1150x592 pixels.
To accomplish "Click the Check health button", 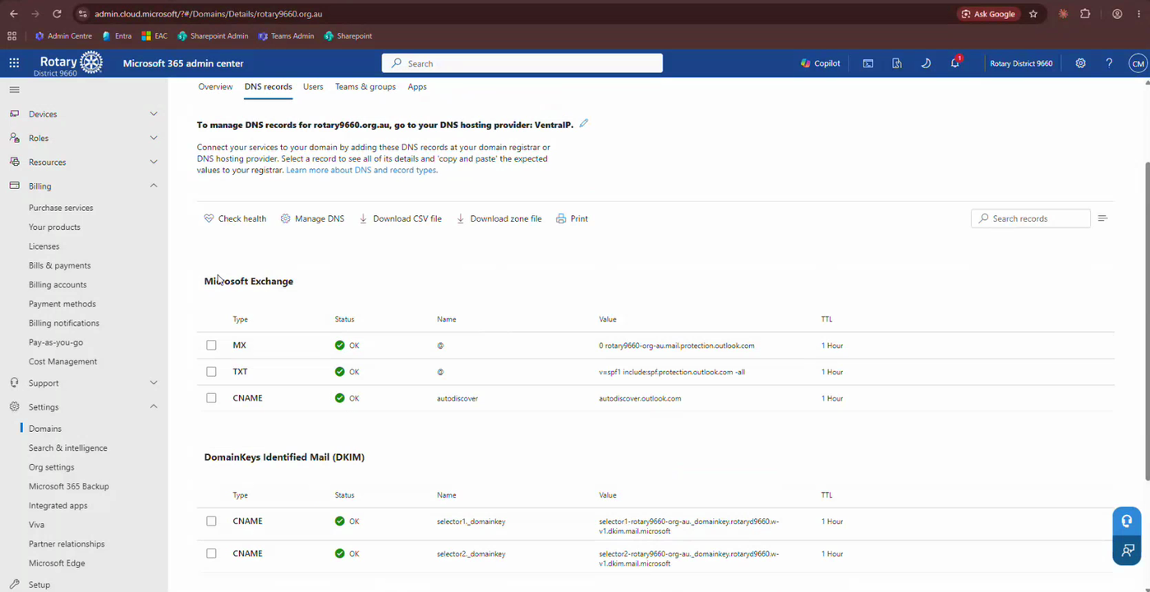I will (x=235, y=218).
